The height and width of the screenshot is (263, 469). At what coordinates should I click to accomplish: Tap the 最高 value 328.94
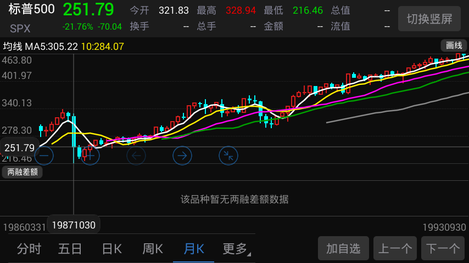241,11
